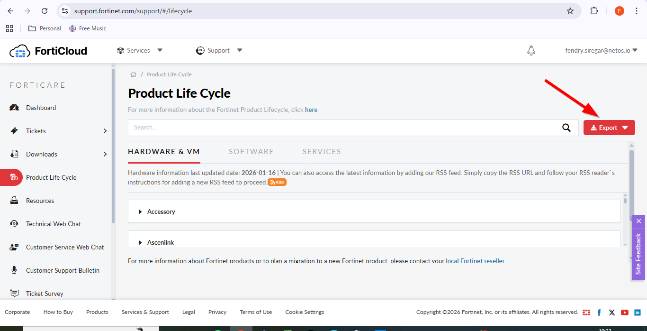Image resolution: width=647 pixels, height=331 pixels.
Task: Click the search magnifier icon
Action: pyautogui.click(x=566, y=127)
